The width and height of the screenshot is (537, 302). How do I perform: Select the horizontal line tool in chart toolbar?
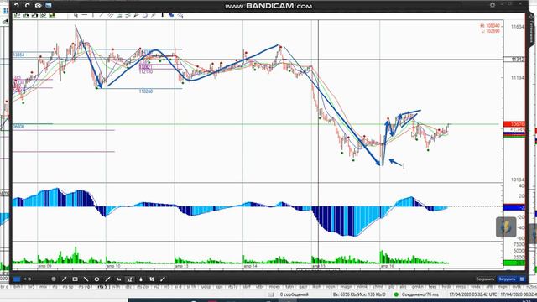tap(84, 15)
